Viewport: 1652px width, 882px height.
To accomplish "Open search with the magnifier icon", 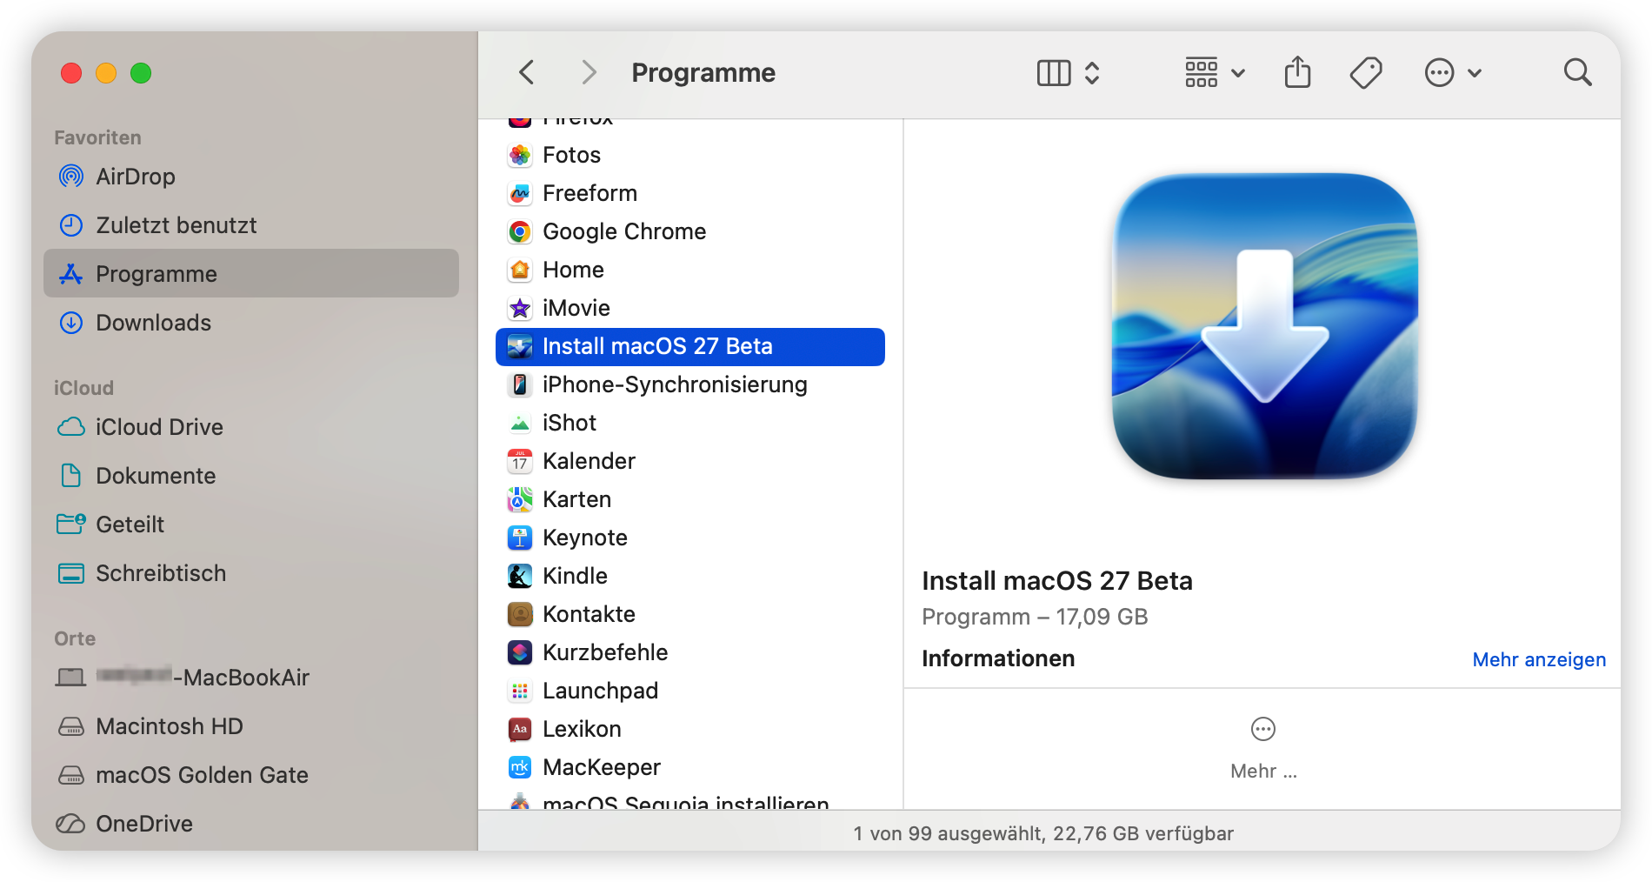I will 1577,73.
